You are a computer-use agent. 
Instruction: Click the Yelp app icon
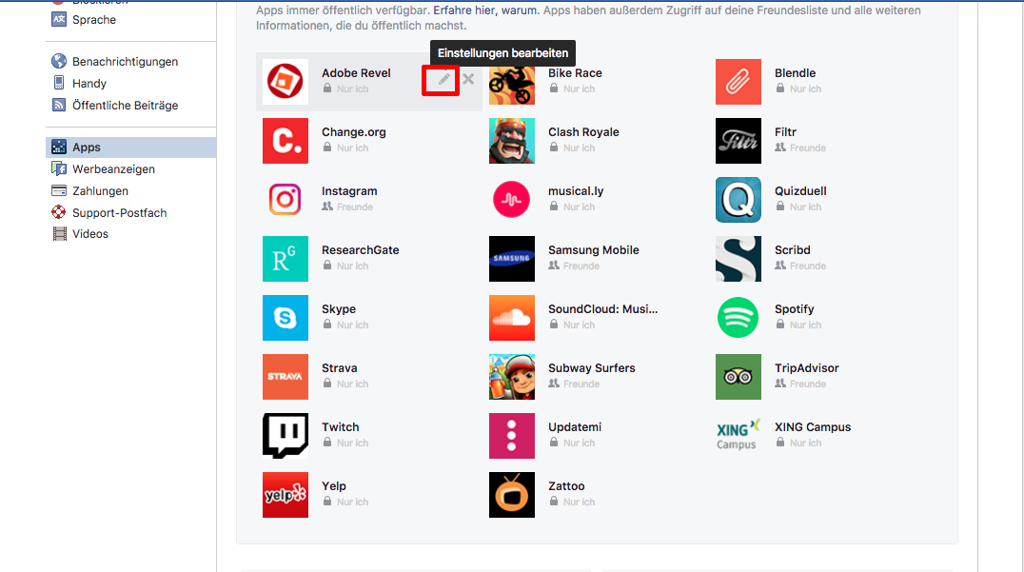coord(286,495)
